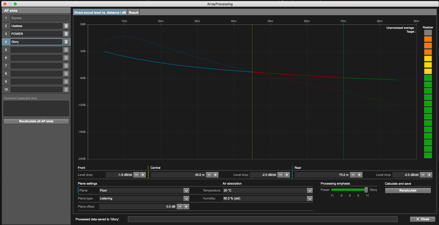
Task: Adjust the Power–Glory processing emphasis slider
Action: pos(366,190)
